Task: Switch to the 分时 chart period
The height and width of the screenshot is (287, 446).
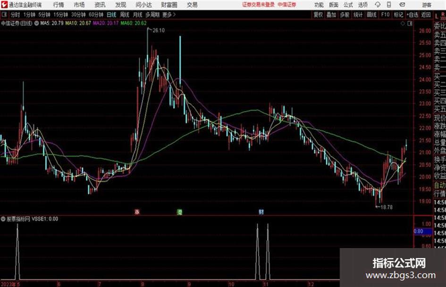Action: tap(15, 15)
